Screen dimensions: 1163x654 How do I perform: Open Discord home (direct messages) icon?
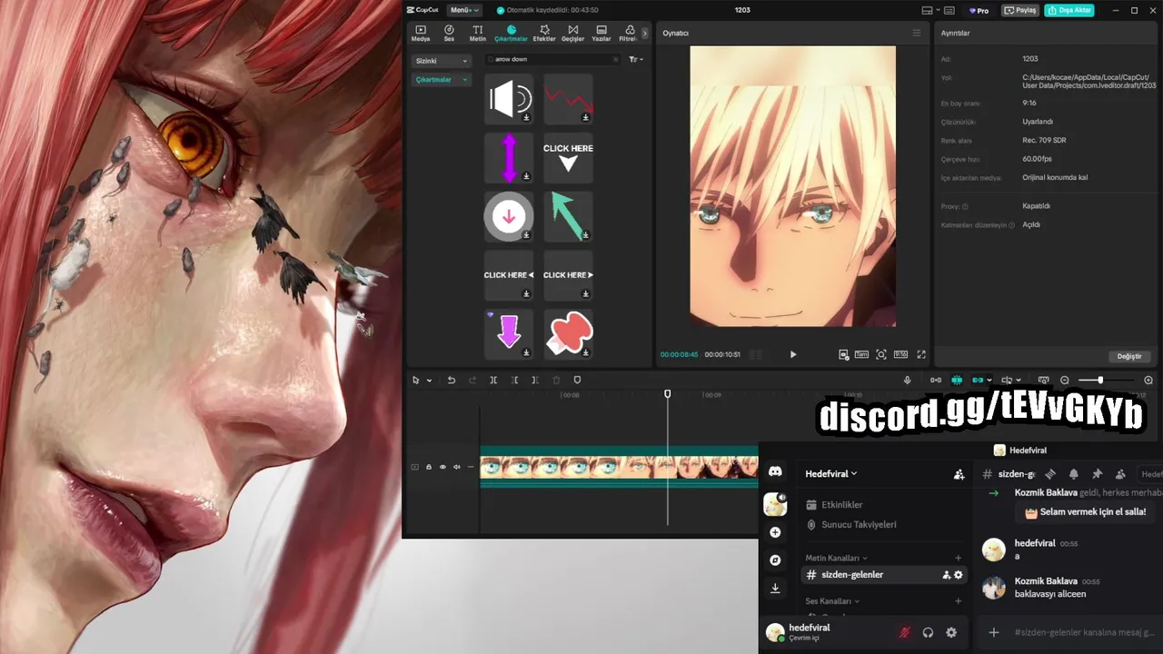(x=775, y=472)
